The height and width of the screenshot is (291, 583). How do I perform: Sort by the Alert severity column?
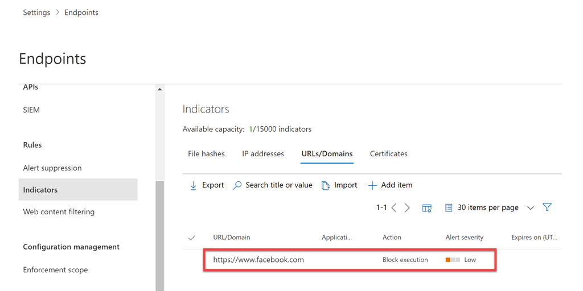tap(464, 238)
